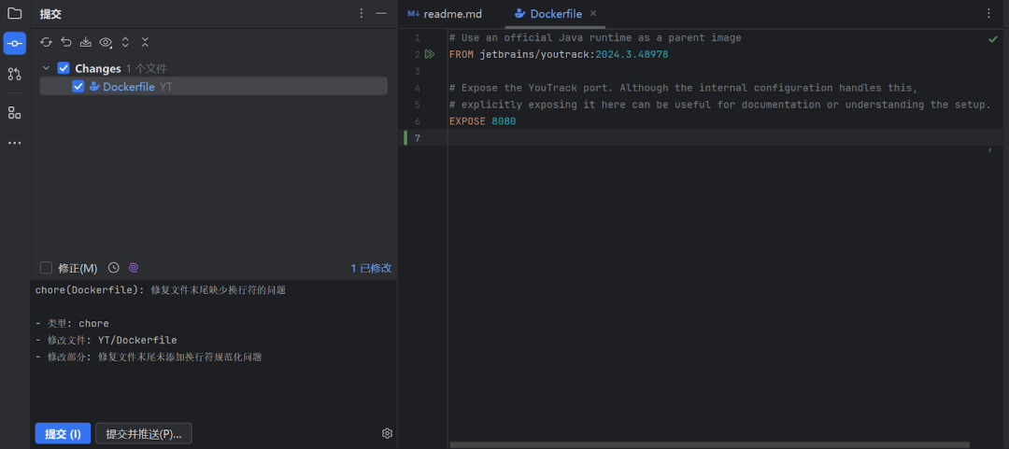Shelve changes with the shelf icon

[86, 42]
